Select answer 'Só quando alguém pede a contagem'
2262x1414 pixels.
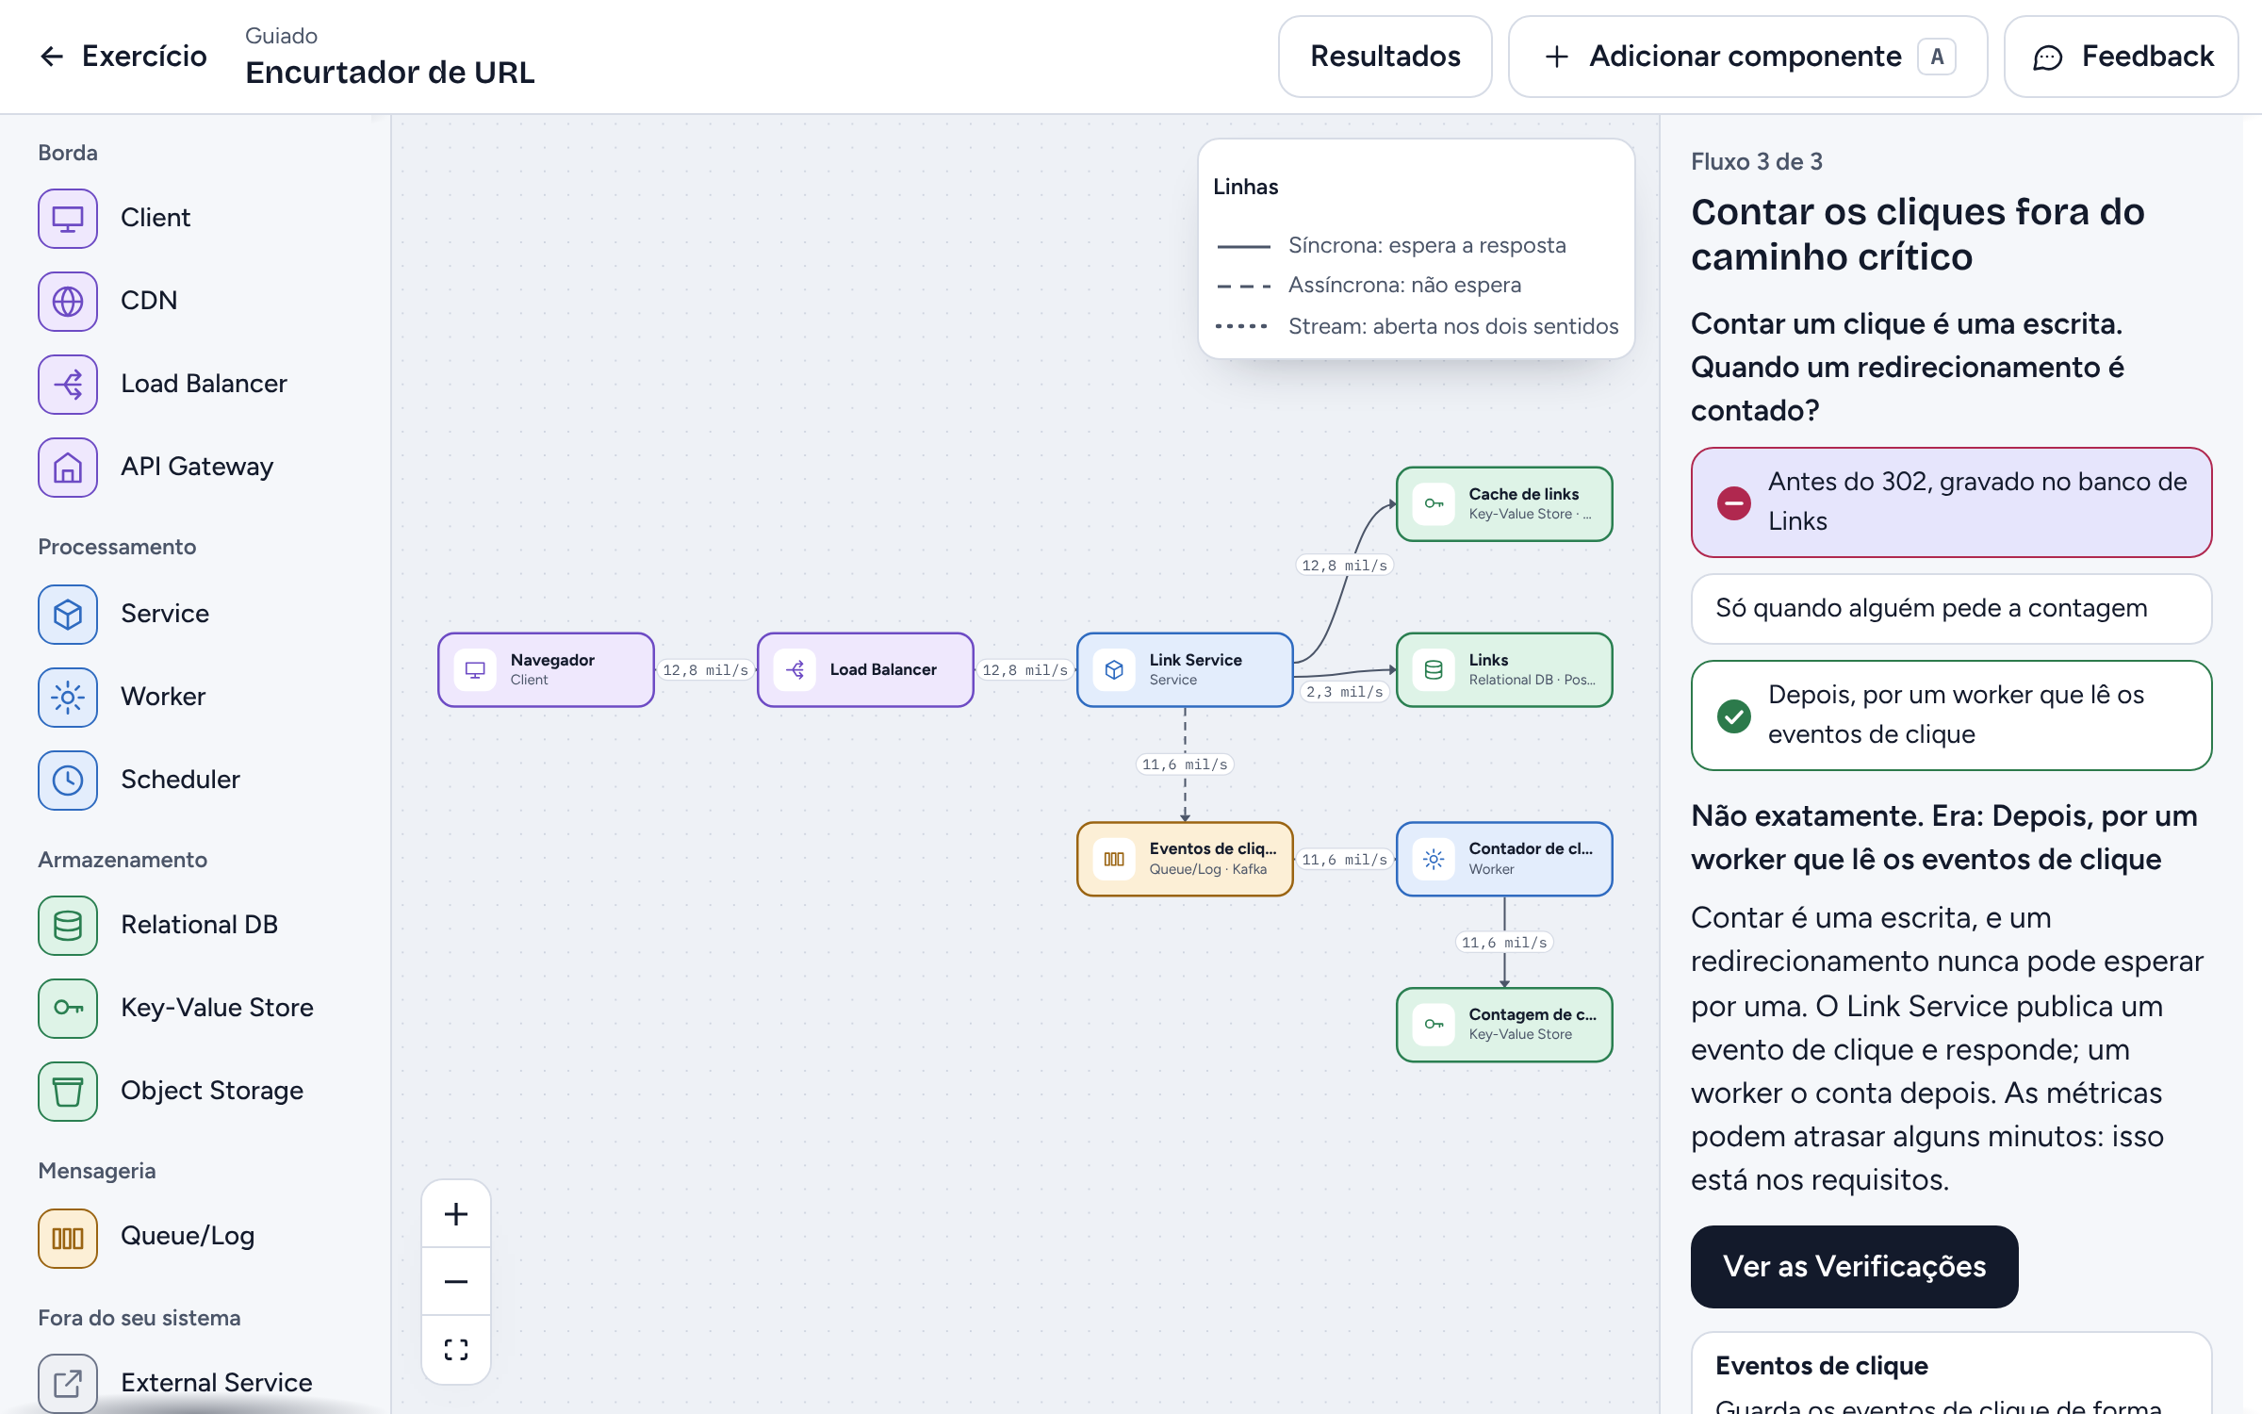pos(1951,608)
